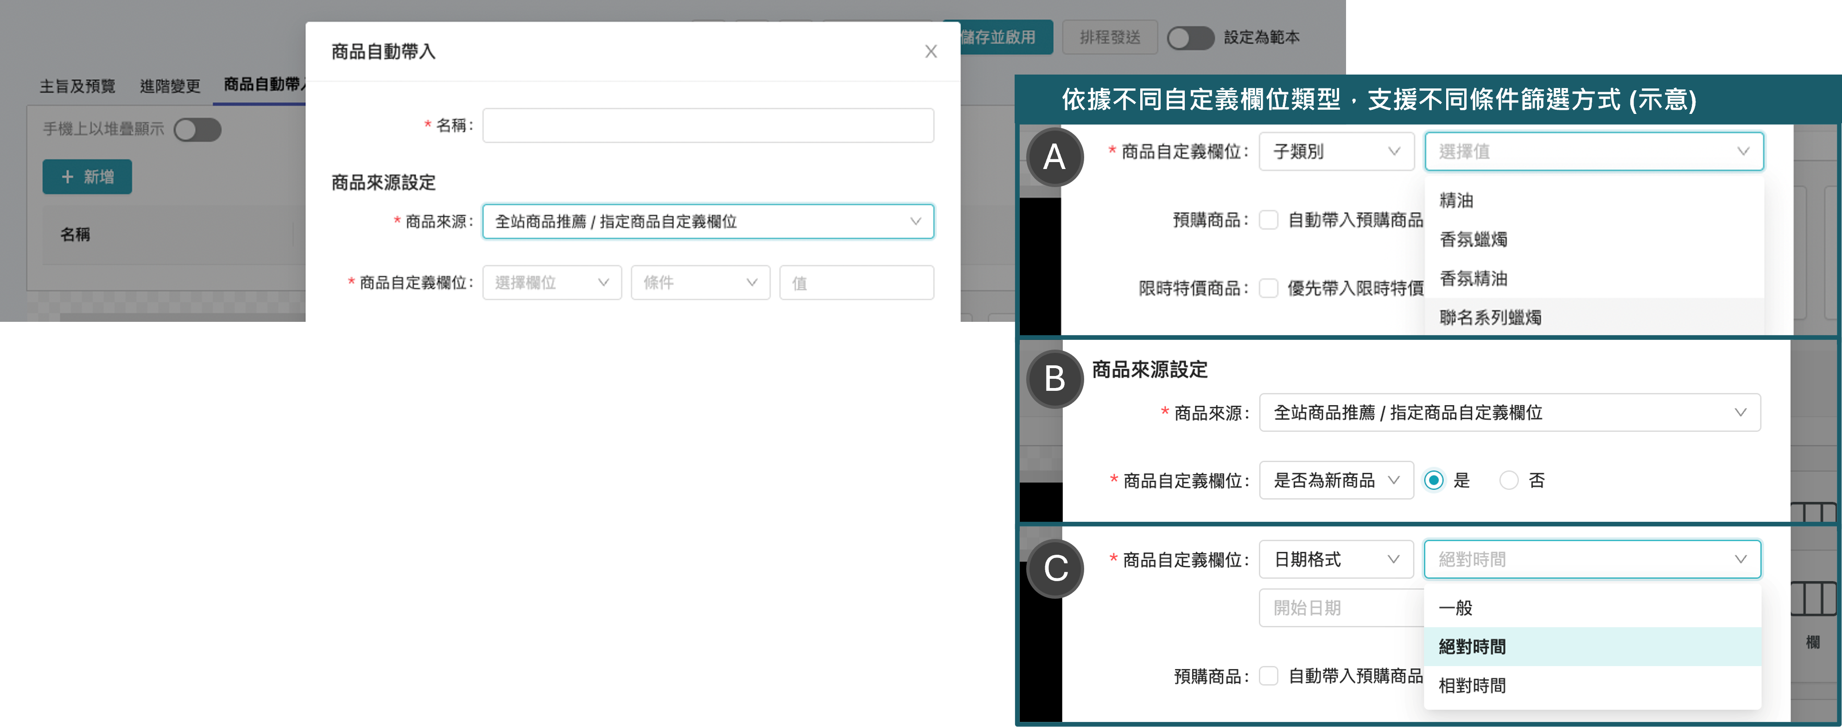This screenshot has width=1842, height=727.
Task: Click the 新增 plus button
Action: pos(87,176)
